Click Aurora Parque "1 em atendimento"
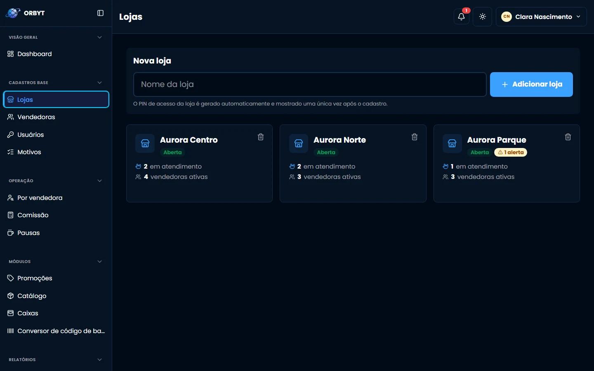The height and width of the screenshot is (371, 594). tap(479, 167)
